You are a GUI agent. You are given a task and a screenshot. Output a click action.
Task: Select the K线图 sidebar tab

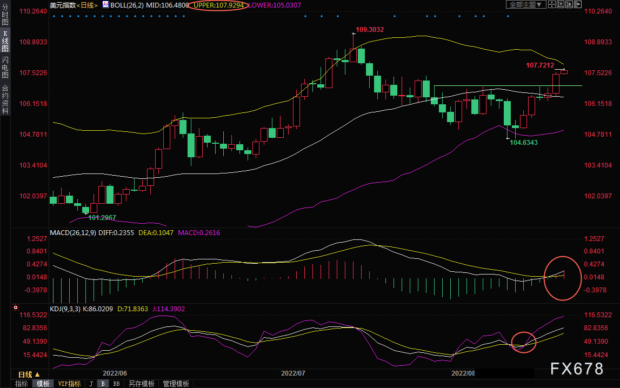pos(5,41)
